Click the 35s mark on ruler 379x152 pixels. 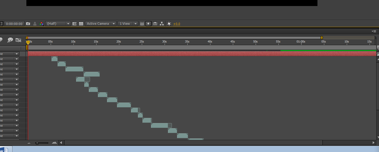click(x=187, y=42)
